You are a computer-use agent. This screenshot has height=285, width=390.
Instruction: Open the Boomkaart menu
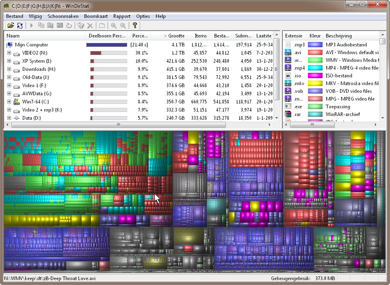(96, 16)
